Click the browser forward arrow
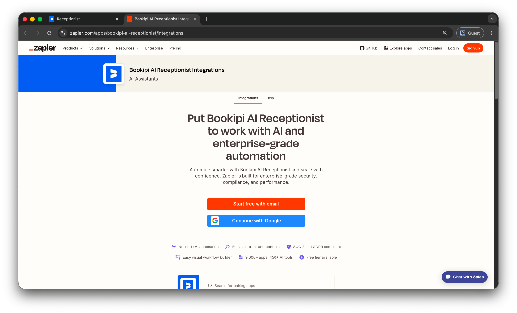517x313 pixels. pyautogui.click(x=38, y=33)
